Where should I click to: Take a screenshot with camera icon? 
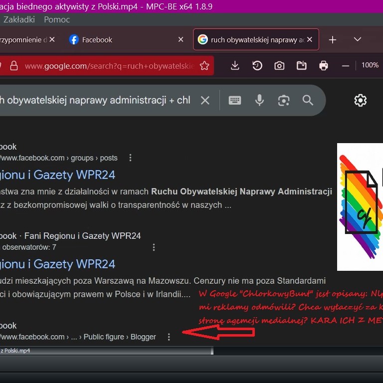tap(279, 65)
